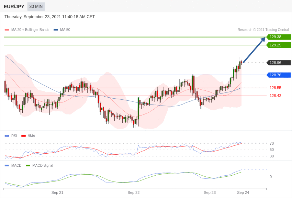Click the Sep 23 date axis label

(210, 192)
